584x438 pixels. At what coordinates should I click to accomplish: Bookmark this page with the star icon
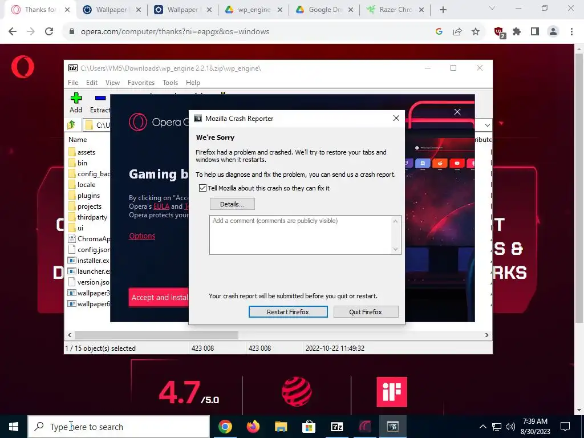(x=476, y=32)
